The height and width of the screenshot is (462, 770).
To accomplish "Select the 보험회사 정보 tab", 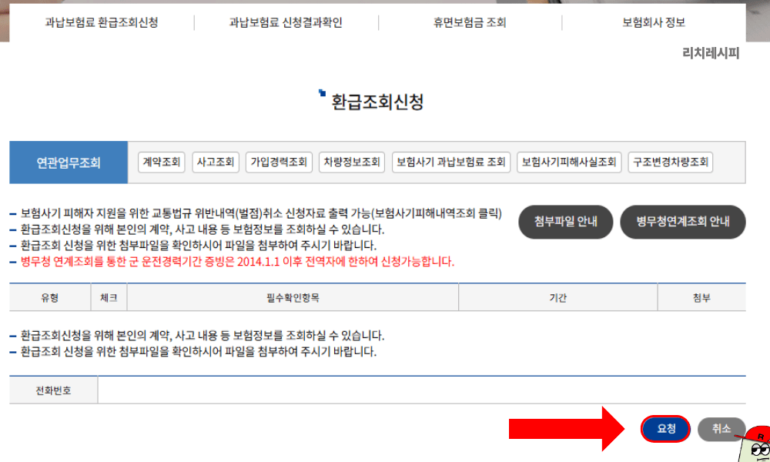I will coord(654,22).
